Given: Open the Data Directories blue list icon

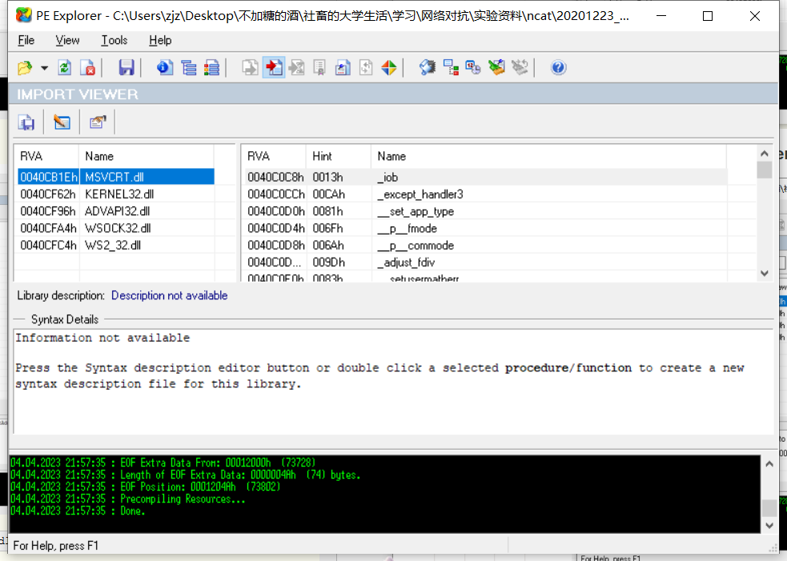Looking at the screenshot, I should pyautogui.click(x=189, y=67).
